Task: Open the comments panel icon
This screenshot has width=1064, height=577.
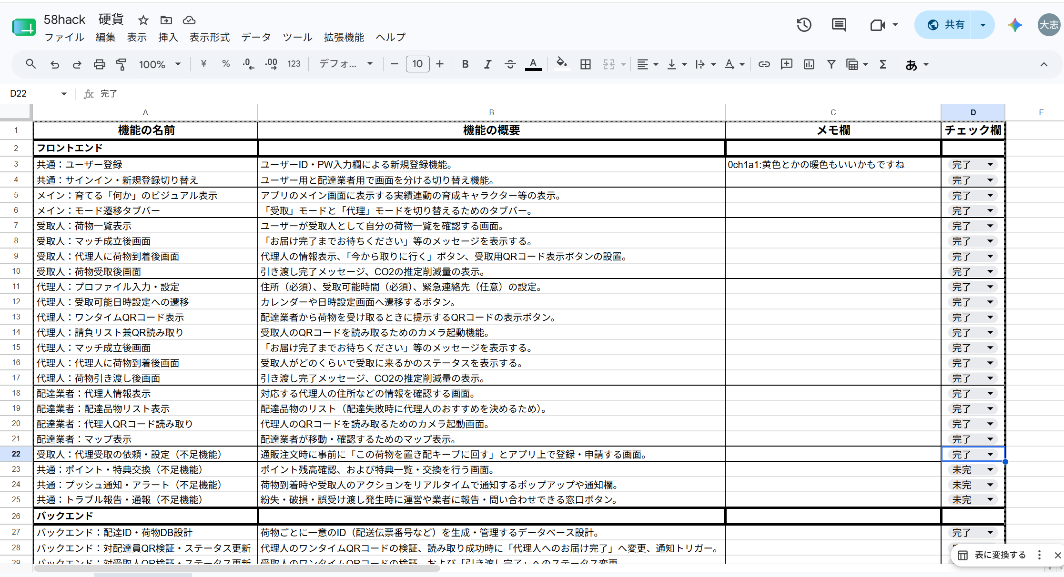Action: point(839,25)
